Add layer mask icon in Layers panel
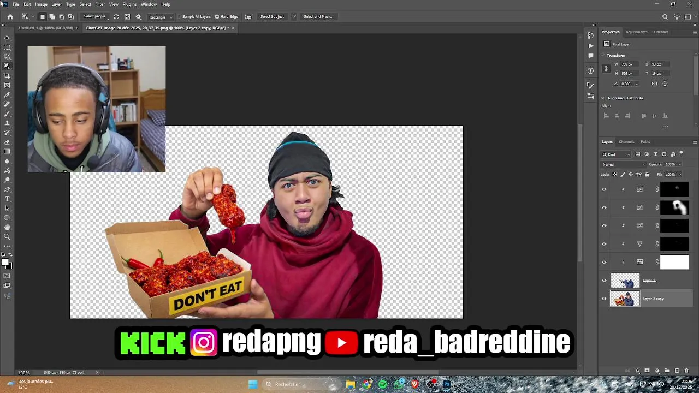This screenshot has height=393, width=699. (647, 371)
